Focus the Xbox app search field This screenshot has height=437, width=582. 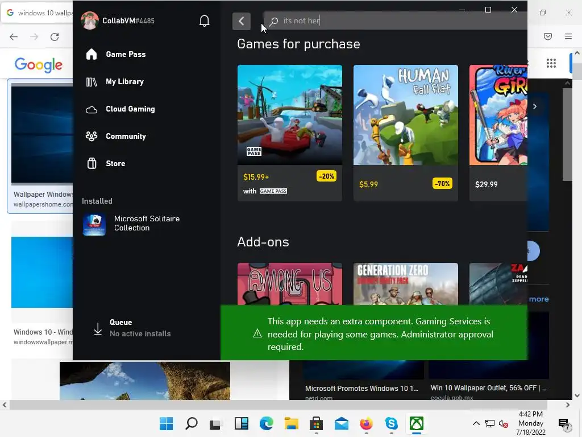tap(396, 21)
